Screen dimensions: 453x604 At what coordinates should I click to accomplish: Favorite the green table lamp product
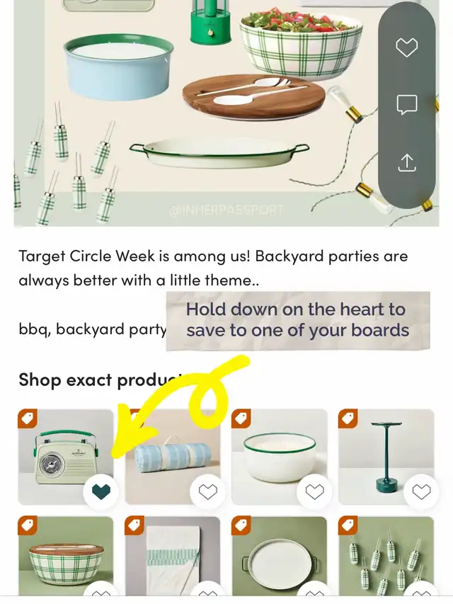coord(421,492)
